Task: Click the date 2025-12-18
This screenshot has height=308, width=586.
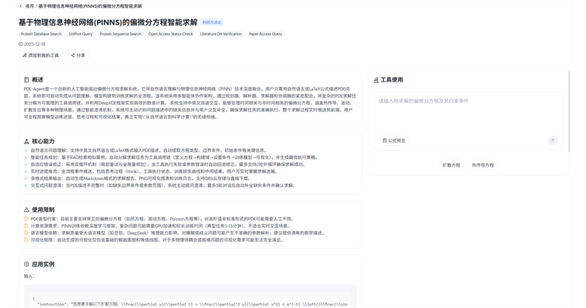Action: (34, 44)
